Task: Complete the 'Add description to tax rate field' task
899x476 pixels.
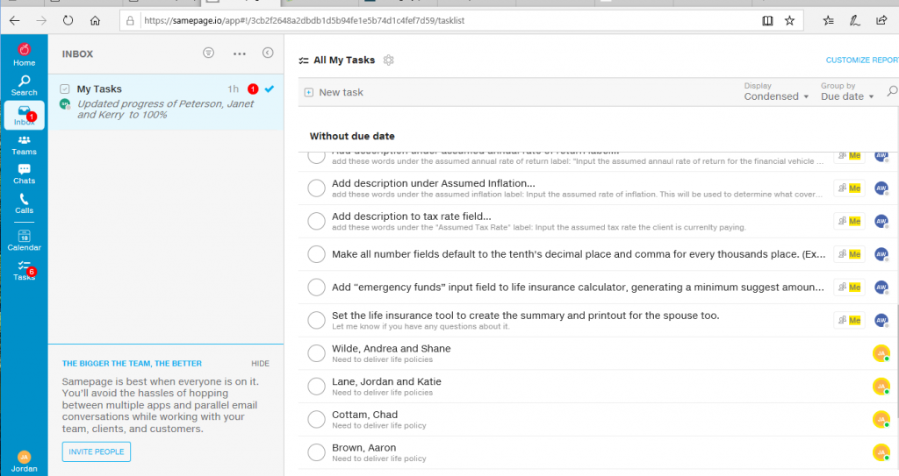Action: pos(316,221)
